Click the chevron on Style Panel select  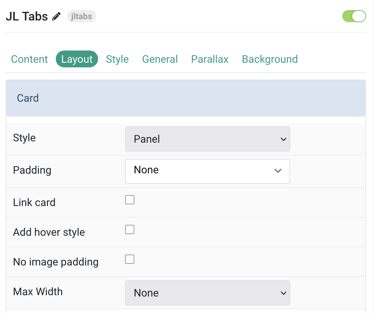[283, 139]
